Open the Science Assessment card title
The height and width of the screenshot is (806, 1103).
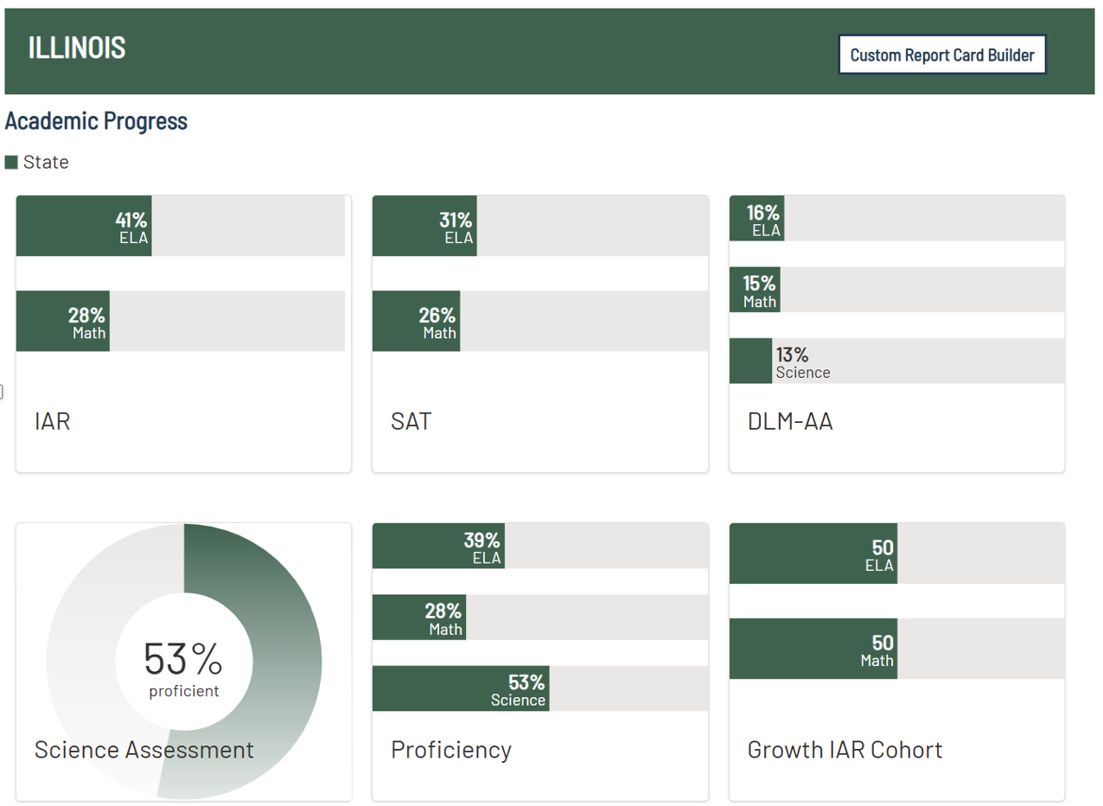point(144,750)
